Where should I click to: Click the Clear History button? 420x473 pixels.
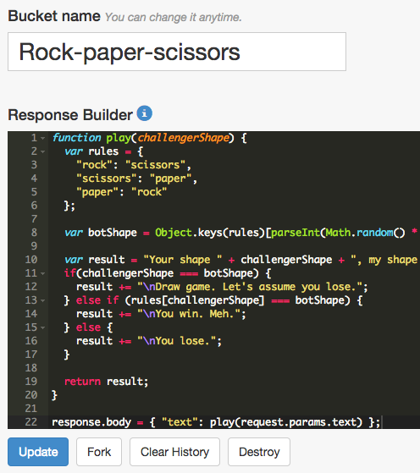click(x=174, y=452)
